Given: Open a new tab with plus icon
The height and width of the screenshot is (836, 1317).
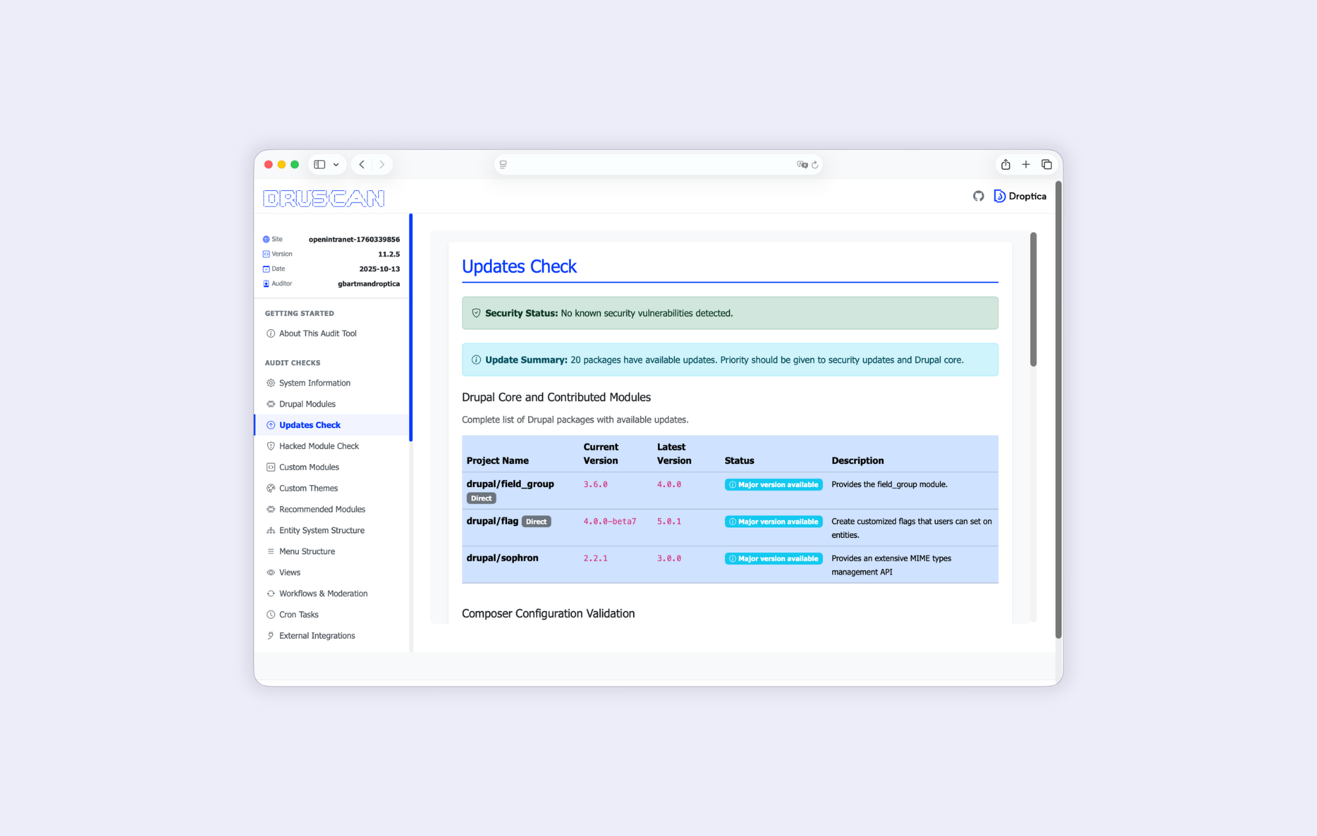Looking at the screenshot, I should point(1026,165).
